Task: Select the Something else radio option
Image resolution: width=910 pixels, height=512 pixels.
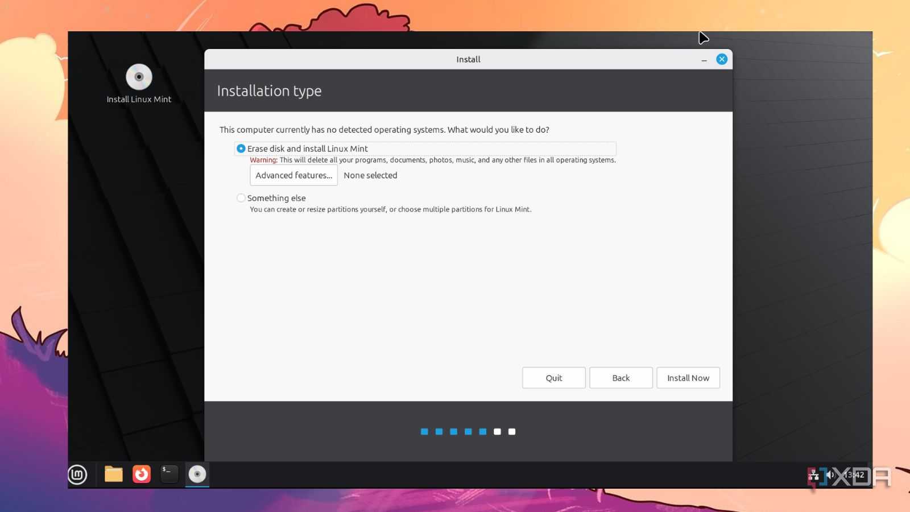Action: (271, 198)
